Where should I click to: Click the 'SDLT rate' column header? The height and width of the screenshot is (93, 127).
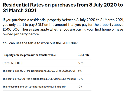(x=84, y=55)
